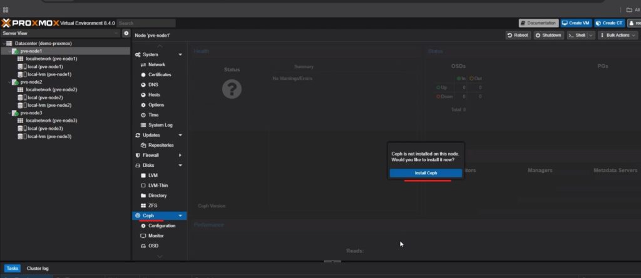The width and height of the screenshot is (641, 278).
Task: Click the search input field
Action: coord(146,23)
